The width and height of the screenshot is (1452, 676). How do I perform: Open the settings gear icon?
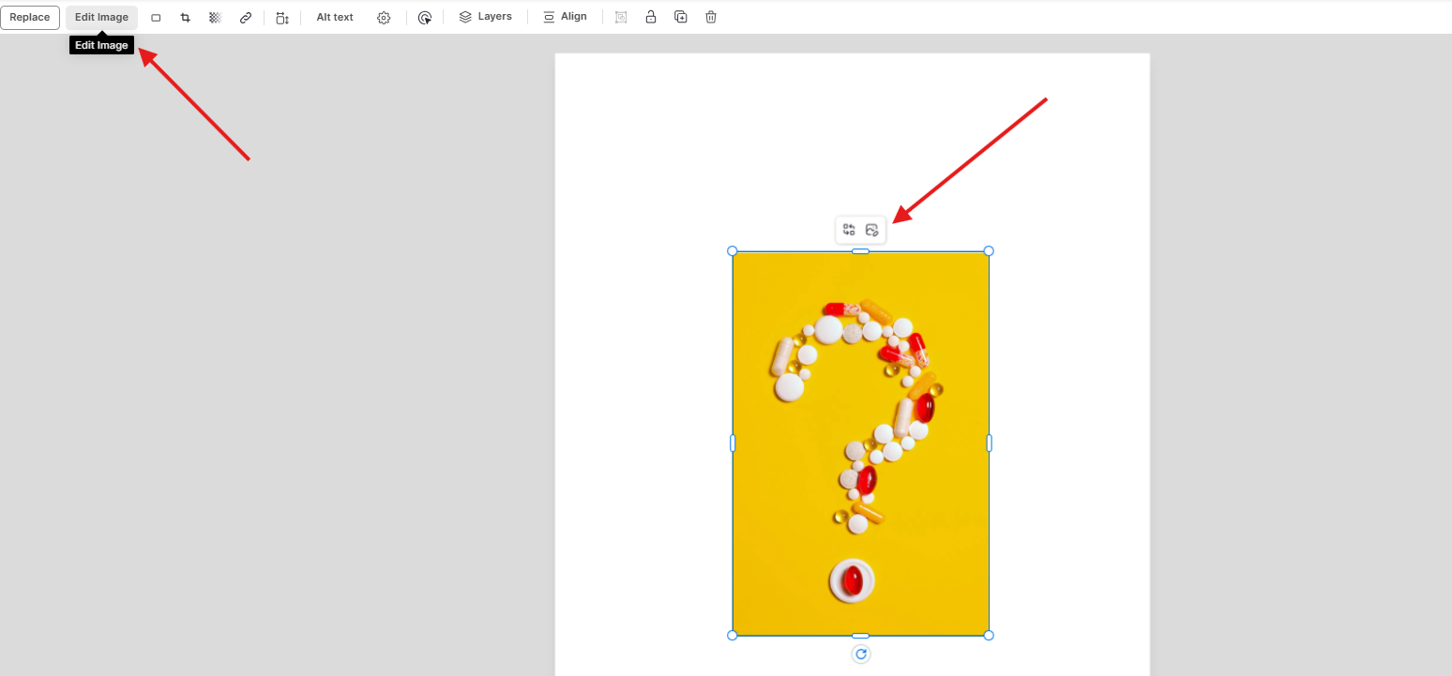click(384, 18)
